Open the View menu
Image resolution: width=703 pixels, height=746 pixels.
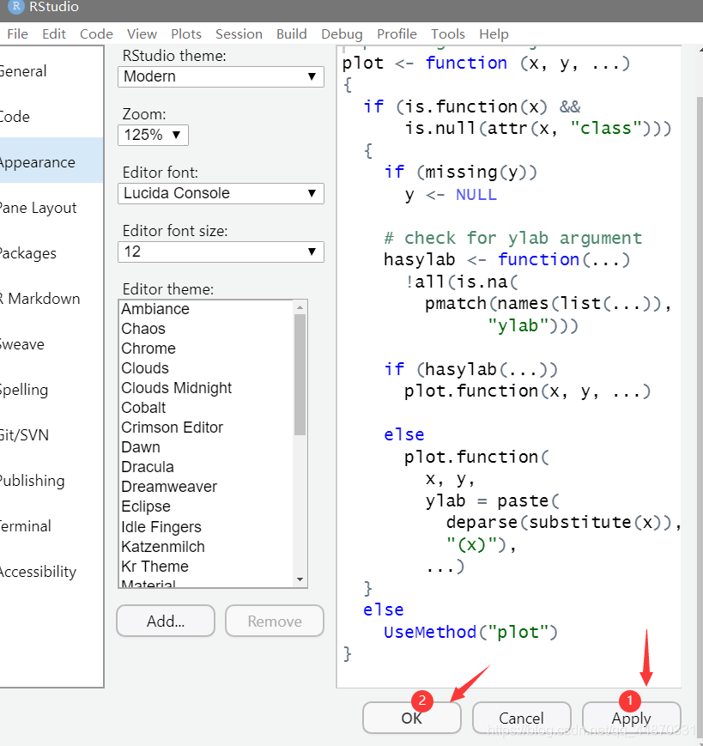142,34
